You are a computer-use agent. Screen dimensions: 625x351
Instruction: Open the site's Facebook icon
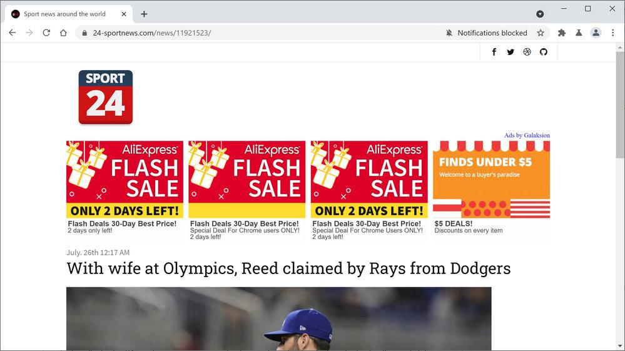click(494, 52)
